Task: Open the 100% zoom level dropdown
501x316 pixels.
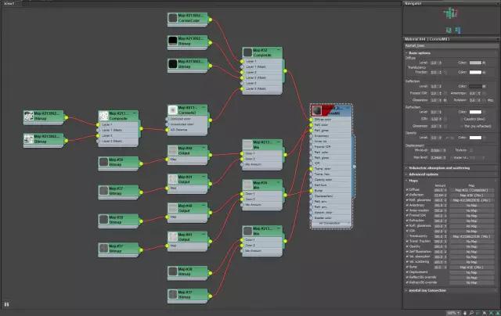Action: (453, 313)
